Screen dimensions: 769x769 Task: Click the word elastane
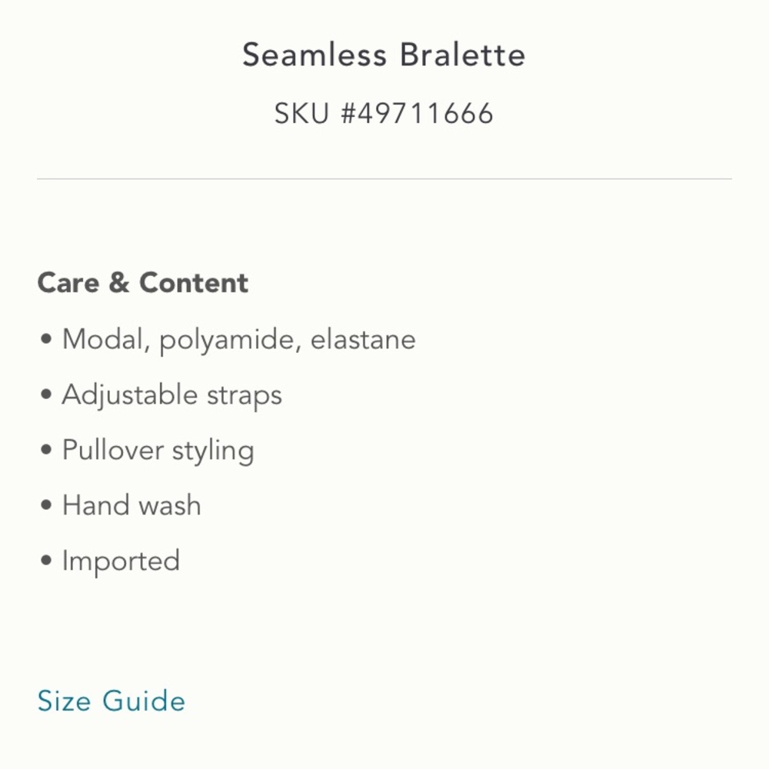pos(363,339)
